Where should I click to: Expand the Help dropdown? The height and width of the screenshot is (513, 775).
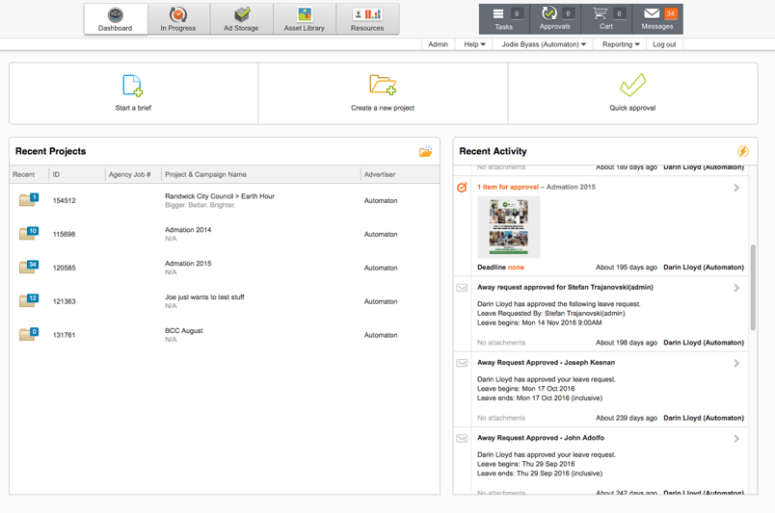coord(474,44)
